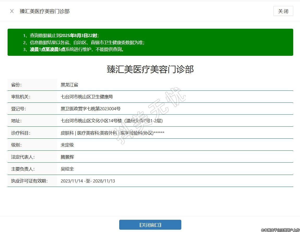Select the 黑龙江省 province value
The image size is (300, 232).
69,85
